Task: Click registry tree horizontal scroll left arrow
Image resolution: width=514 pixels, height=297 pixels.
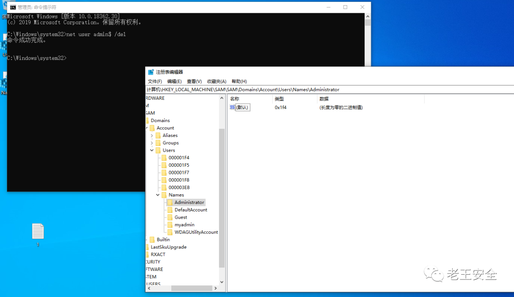Action: [x=149, y=288]
